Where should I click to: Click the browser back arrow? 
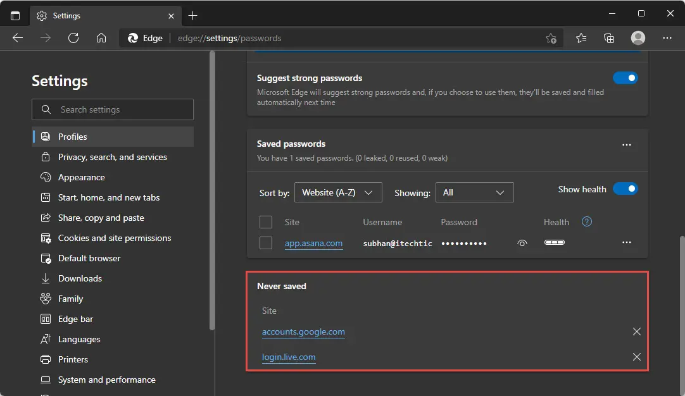(18, 38)
